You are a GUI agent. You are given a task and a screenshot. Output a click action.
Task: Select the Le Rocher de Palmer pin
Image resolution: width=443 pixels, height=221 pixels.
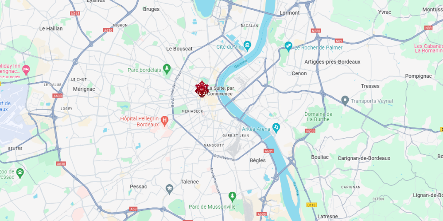coord(288,46)
